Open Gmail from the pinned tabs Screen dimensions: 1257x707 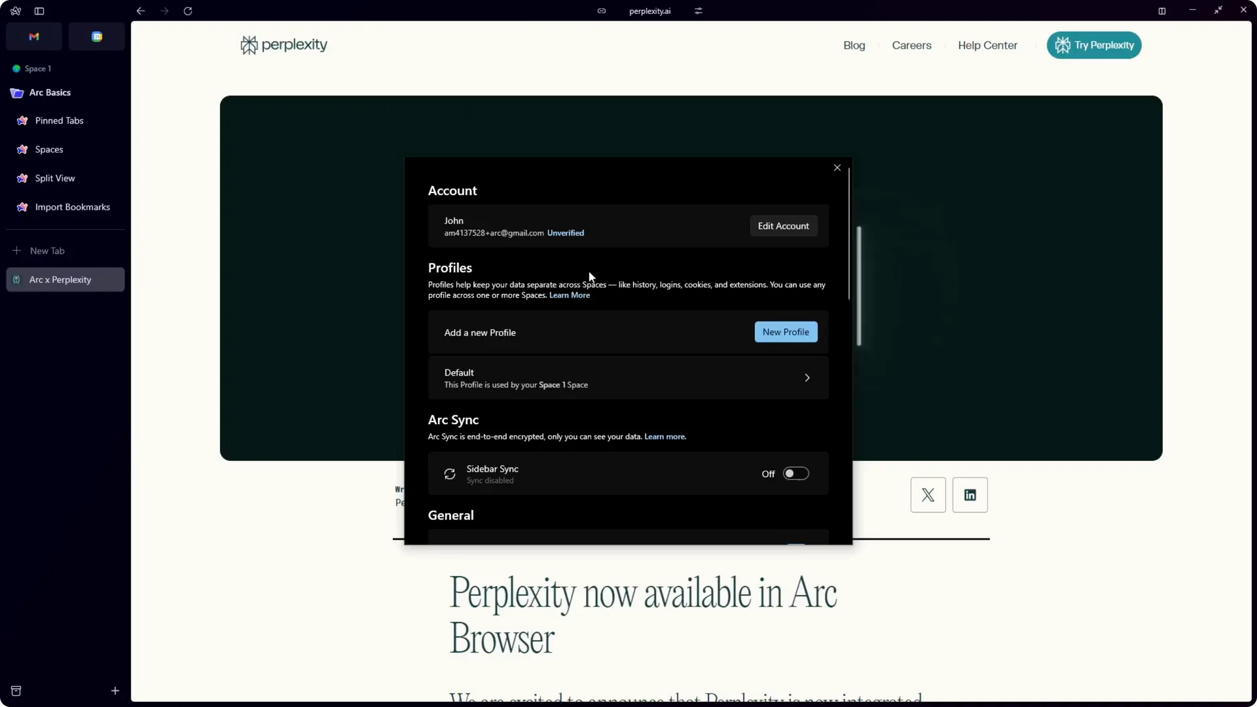point(34,37)
